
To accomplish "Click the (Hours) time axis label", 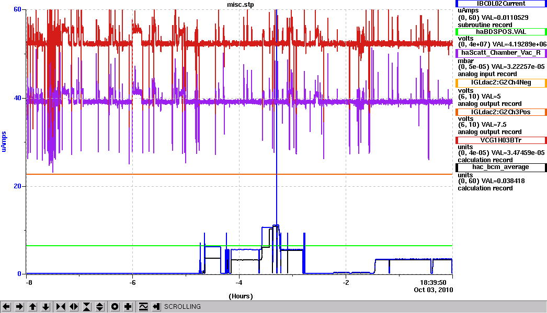I will [241, 296].
